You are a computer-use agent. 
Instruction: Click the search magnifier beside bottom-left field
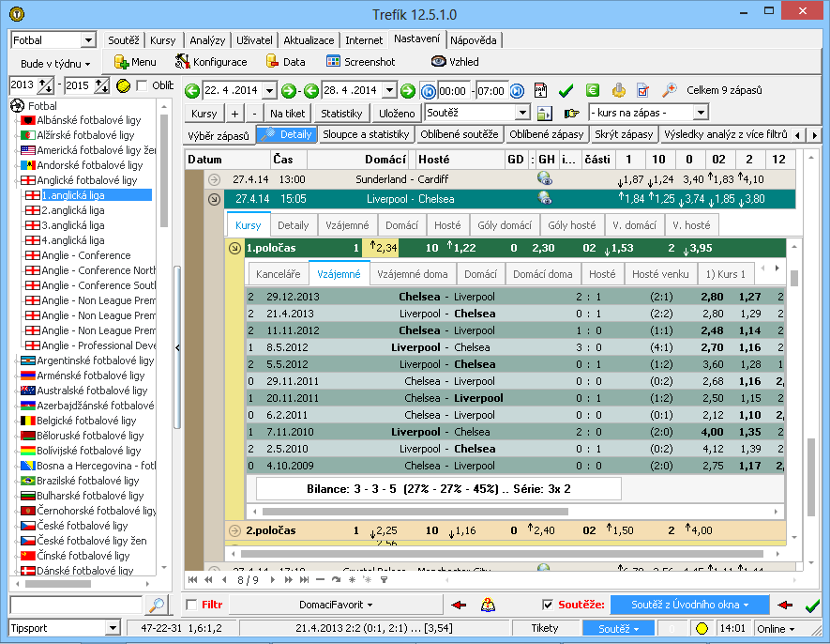pos(158,605)
